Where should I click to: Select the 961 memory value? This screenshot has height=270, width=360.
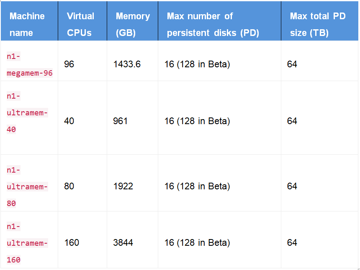point(121,121)
